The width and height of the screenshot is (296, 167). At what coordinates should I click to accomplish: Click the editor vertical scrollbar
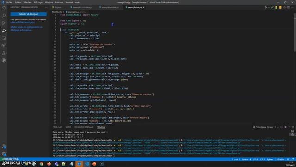pyautogui.click(x=295, y=32)
